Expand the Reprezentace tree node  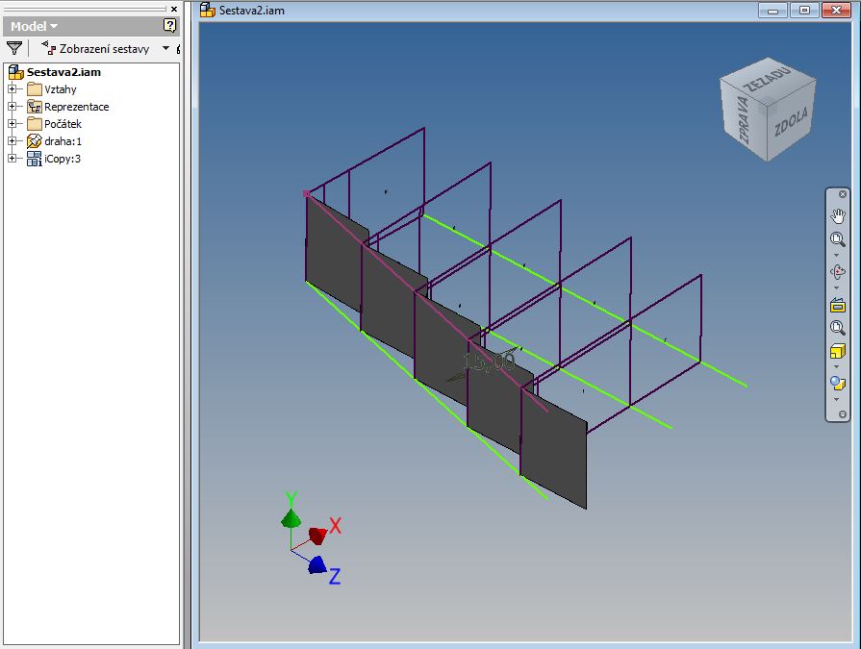[x=13, y=107]
